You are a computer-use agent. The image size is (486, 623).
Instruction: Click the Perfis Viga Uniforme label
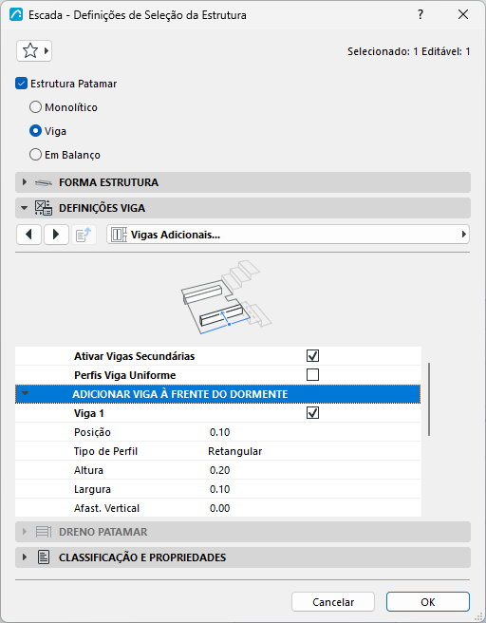click(x=124, y=375)
